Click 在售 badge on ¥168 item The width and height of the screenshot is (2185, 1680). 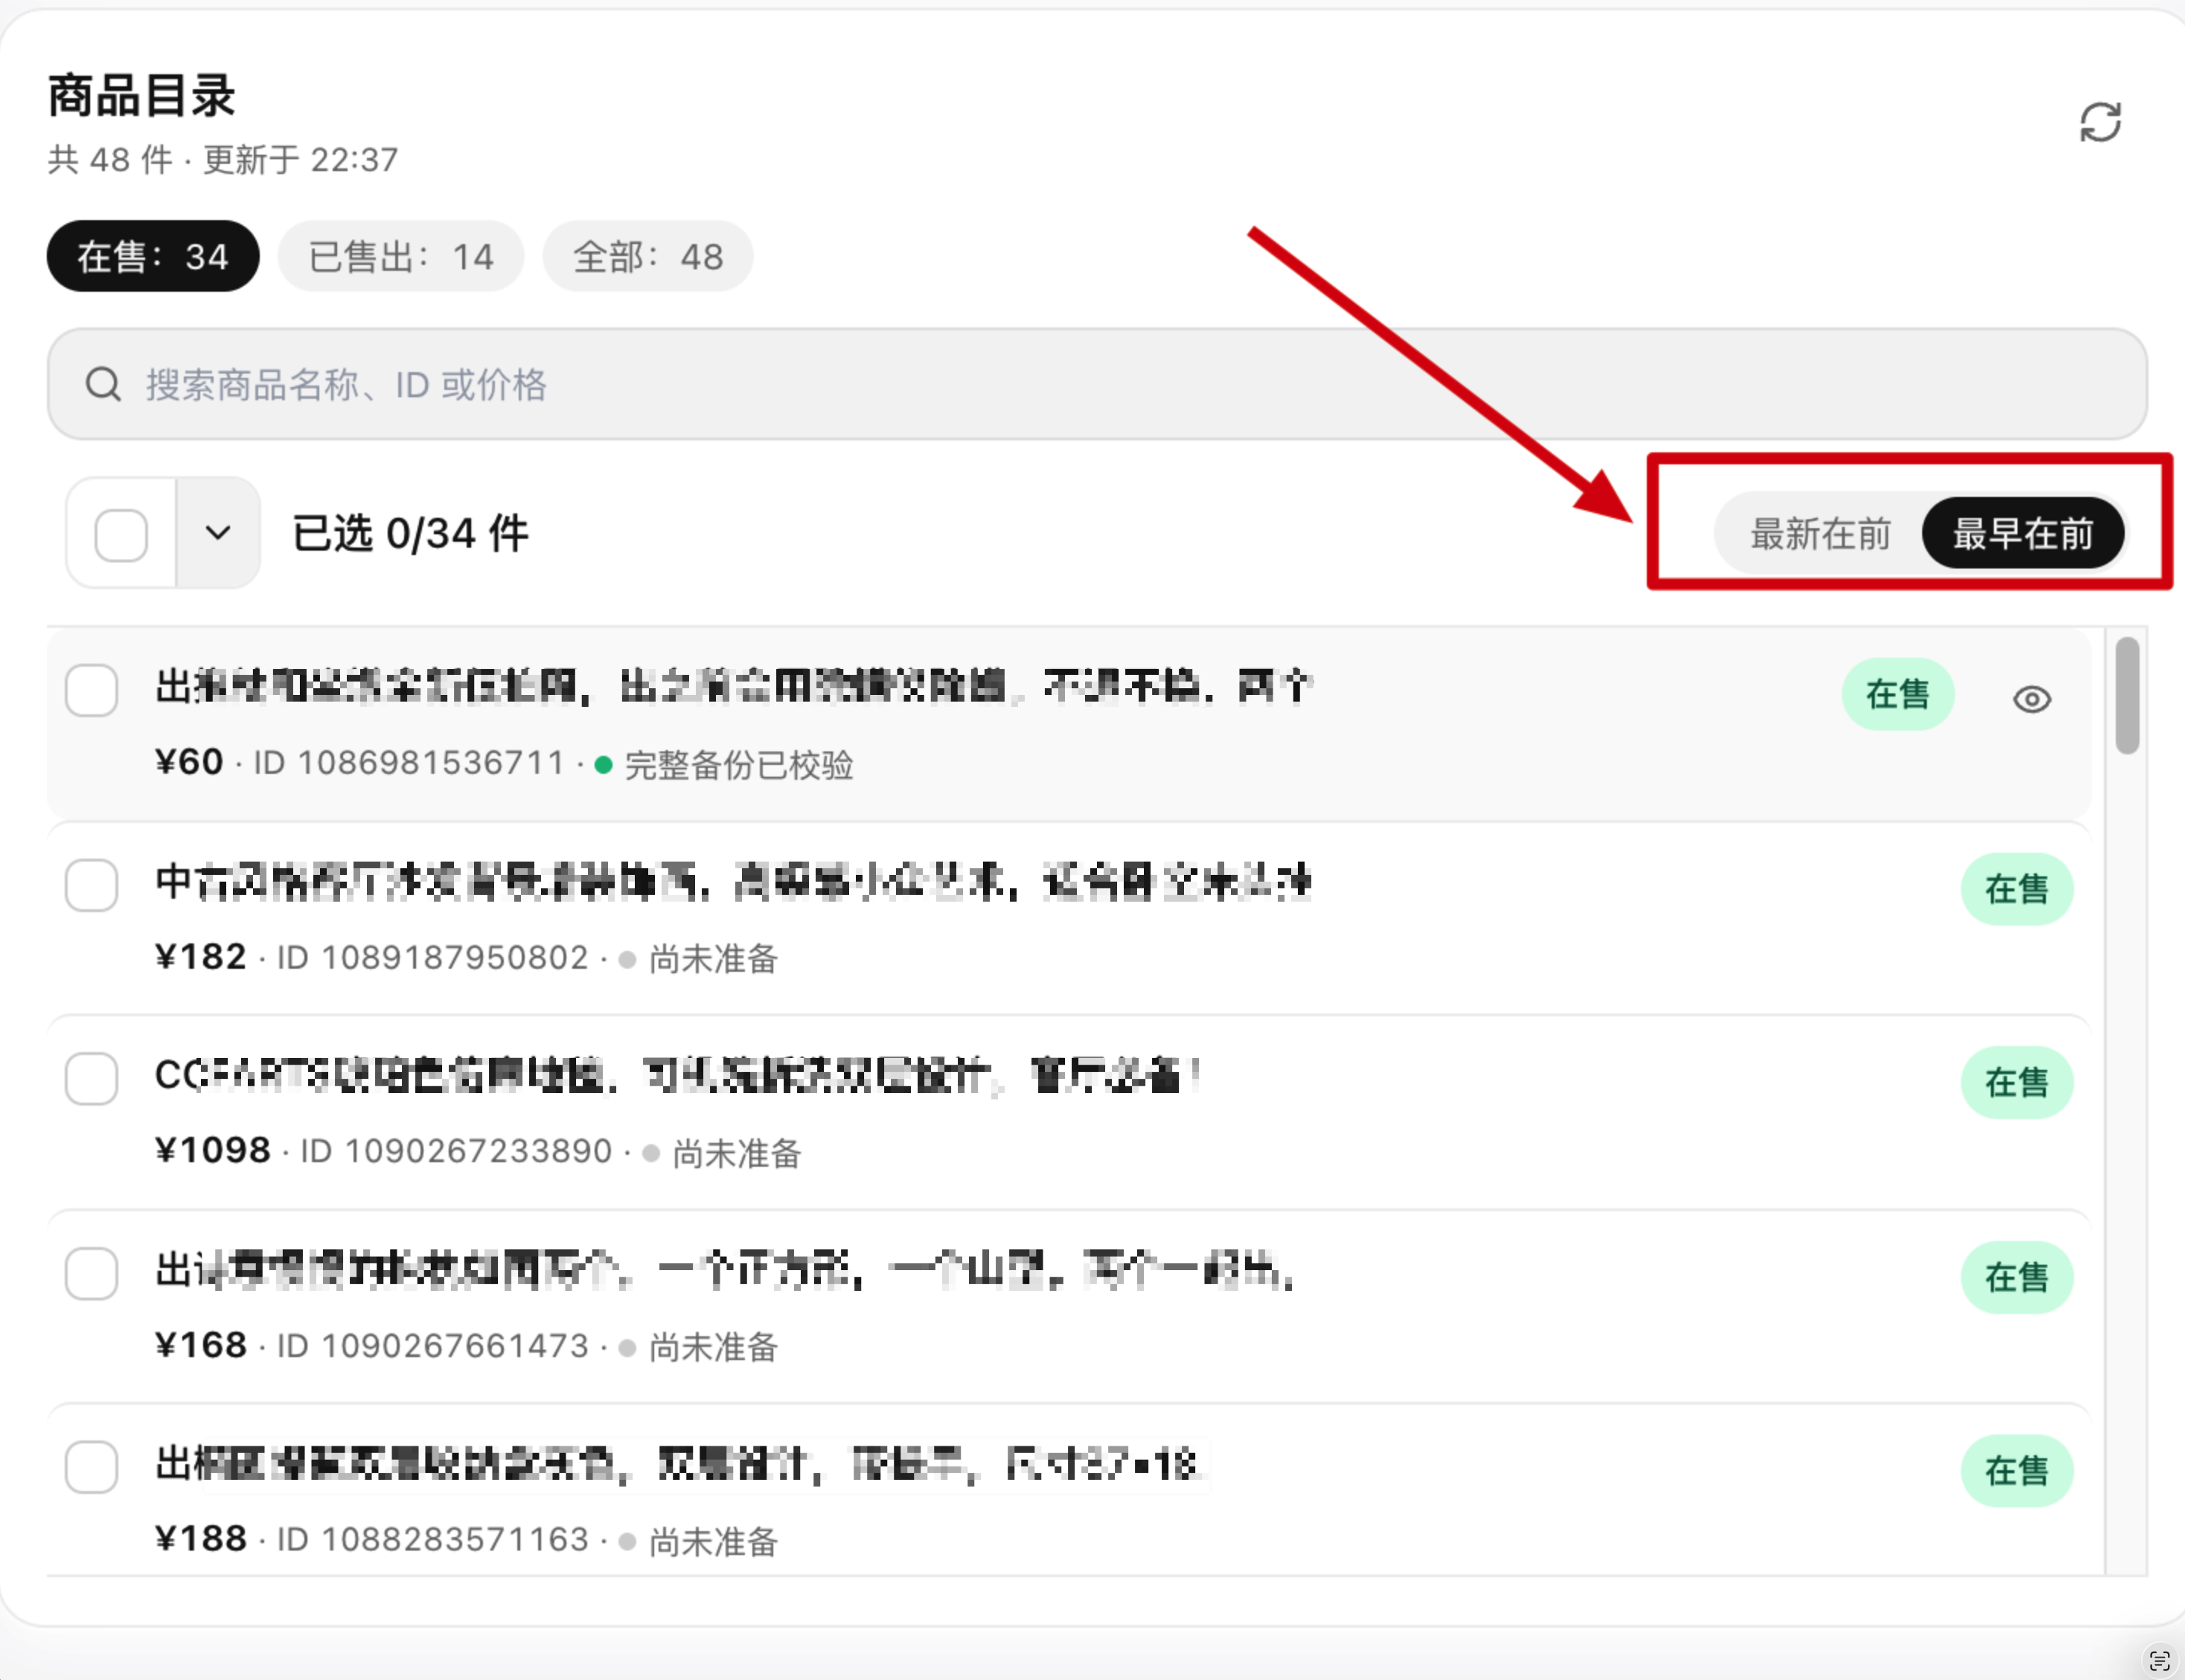pyautogui.click(x=2016, y=1277)
